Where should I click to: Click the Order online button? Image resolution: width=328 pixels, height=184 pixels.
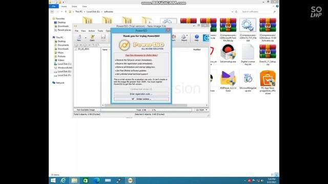[141, 99]
